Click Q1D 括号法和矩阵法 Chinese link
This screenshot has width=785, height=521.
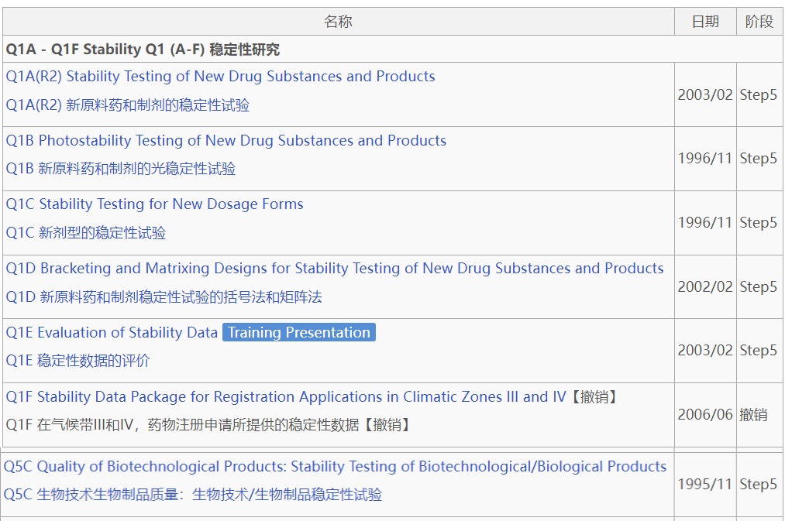tap(164, 297)
